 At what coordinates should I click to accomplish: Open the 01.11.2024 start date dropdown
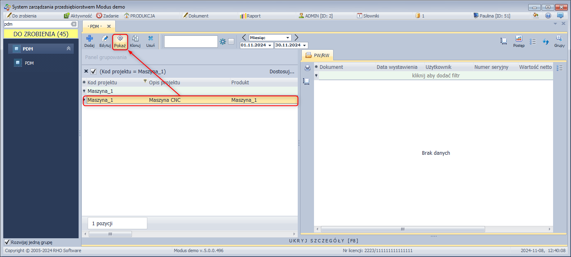click(270, 45)
